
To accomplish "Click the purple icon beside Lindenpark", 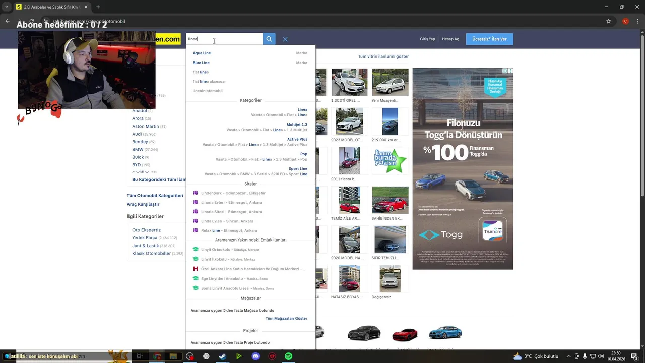I will click(196, 193).
